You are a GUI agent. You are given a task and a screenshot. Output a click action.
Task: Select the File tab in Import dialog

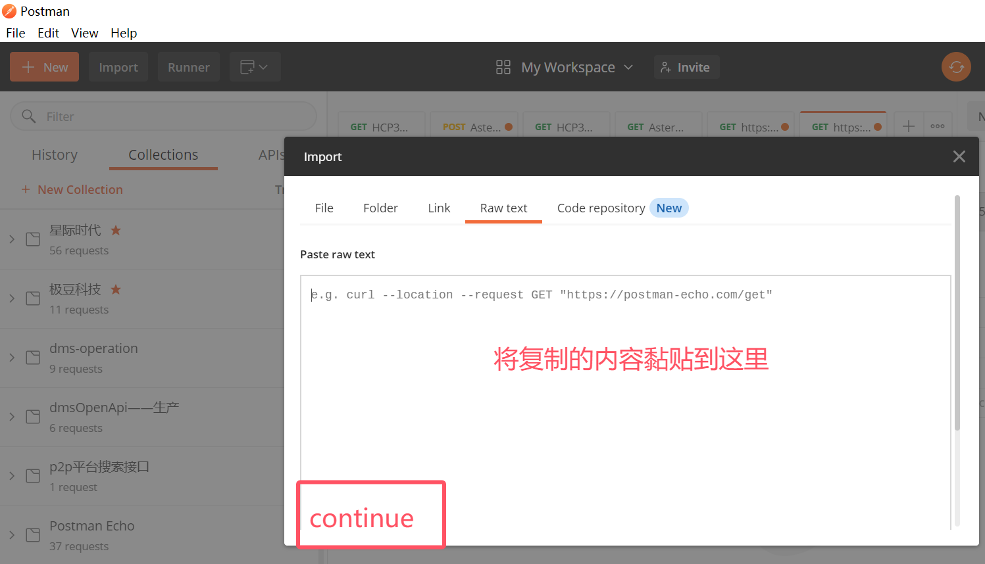click(x=324, y=208)
